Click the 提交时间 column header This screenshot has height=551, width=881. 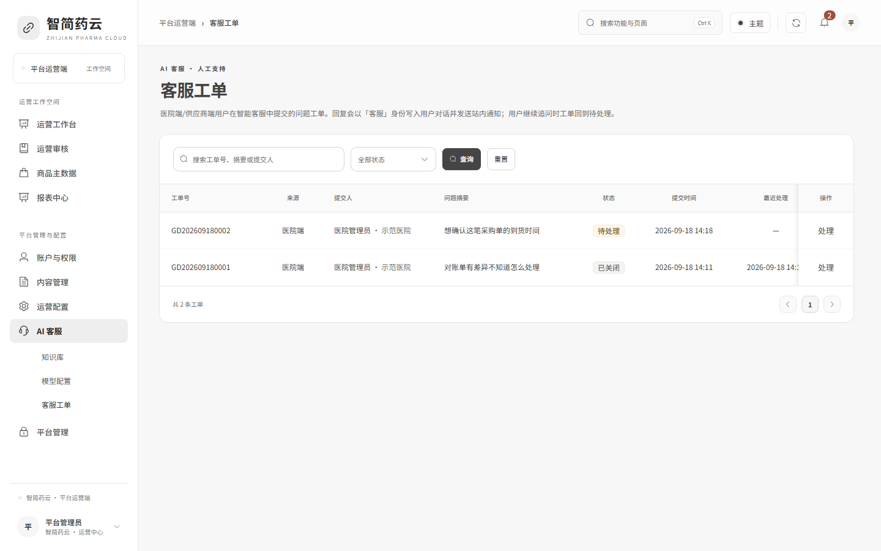tap(684, 198)
